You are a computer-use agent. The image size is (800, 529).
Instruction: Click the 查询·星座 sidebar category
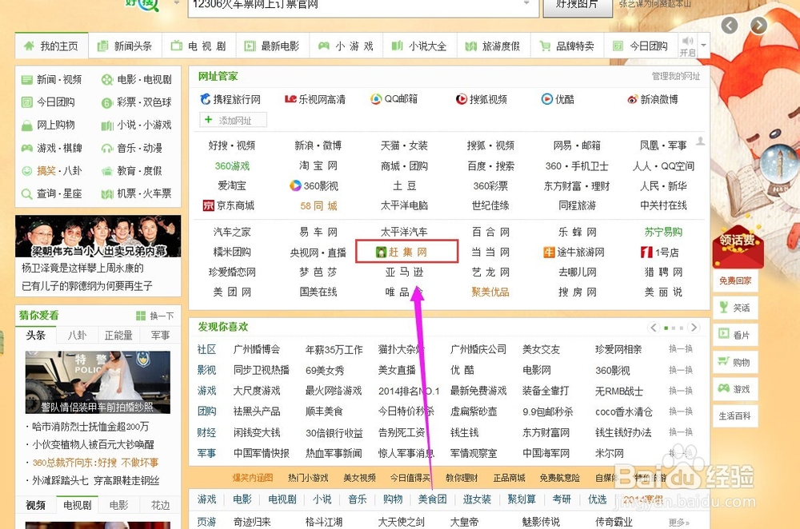point(51,193)
